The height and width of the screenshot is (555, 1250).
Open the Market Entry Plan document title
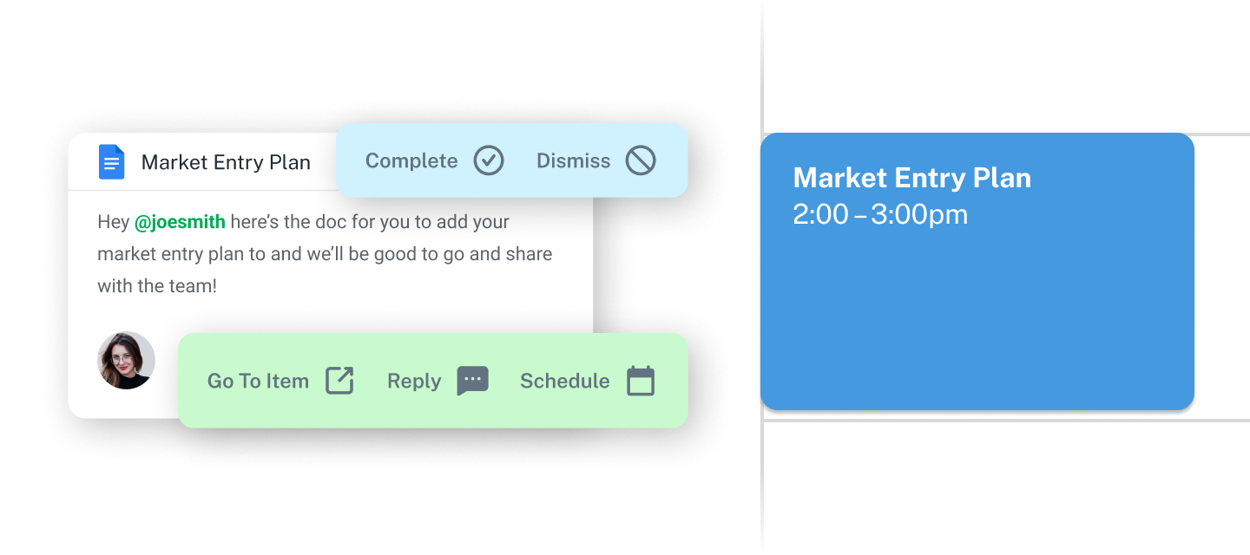click(x=225, y=161)
